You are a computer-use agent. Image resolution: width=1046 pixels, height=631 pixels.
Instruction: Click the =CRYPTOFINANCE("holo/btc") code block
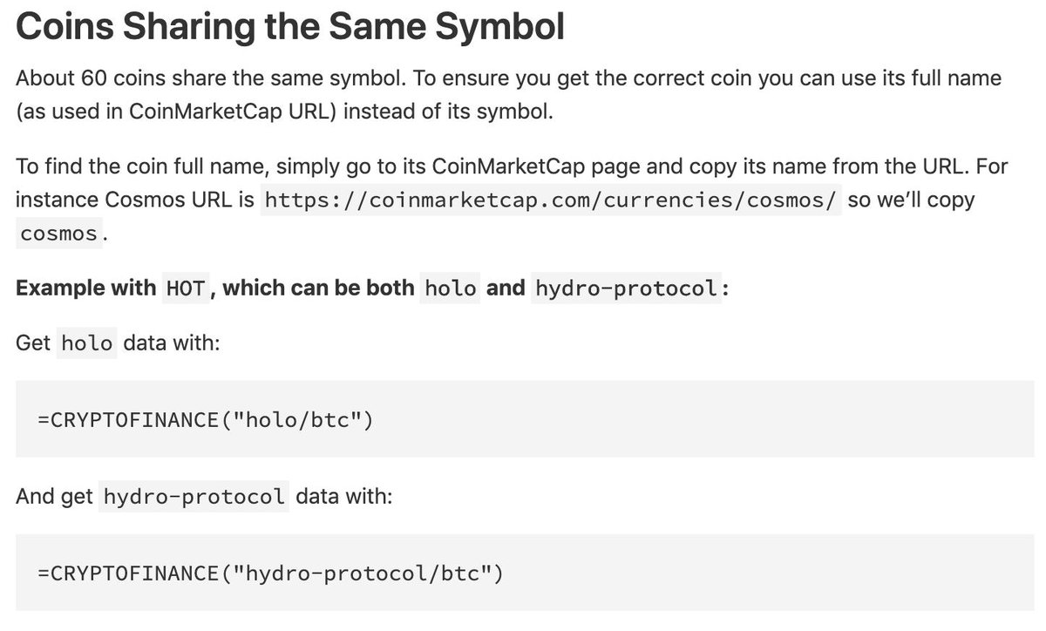525,419
